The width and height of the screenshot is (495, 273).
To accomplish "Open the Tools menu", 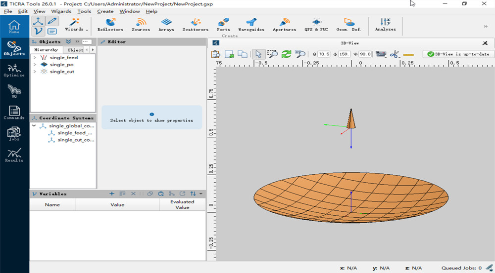I will [x=84, y=11].
